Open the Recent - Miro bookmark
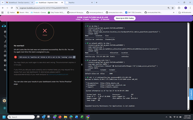The image size is (193, 120). click(23, 12)
